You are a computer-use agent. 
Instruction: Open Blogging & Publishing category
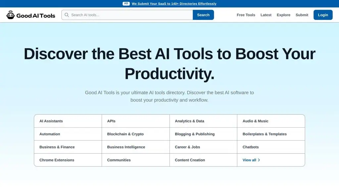[x=203, y=134]
